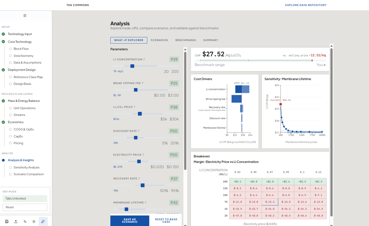369x226 pixels.
Task: Expand the Core Technology section
Action: (20, 42)
